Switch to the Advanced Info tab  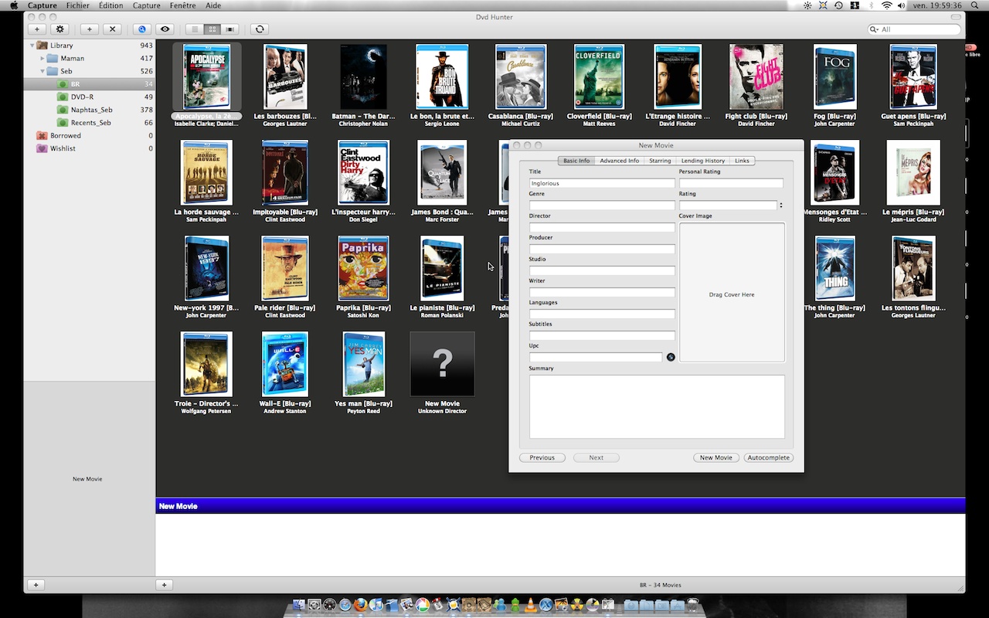(620, 161)
